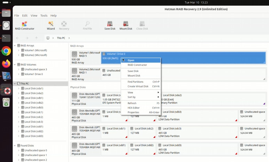The height and width of the screenshot is (162, 269).
Task: Select the Local Disk (sdd1) partition tile
Action: 114,149
